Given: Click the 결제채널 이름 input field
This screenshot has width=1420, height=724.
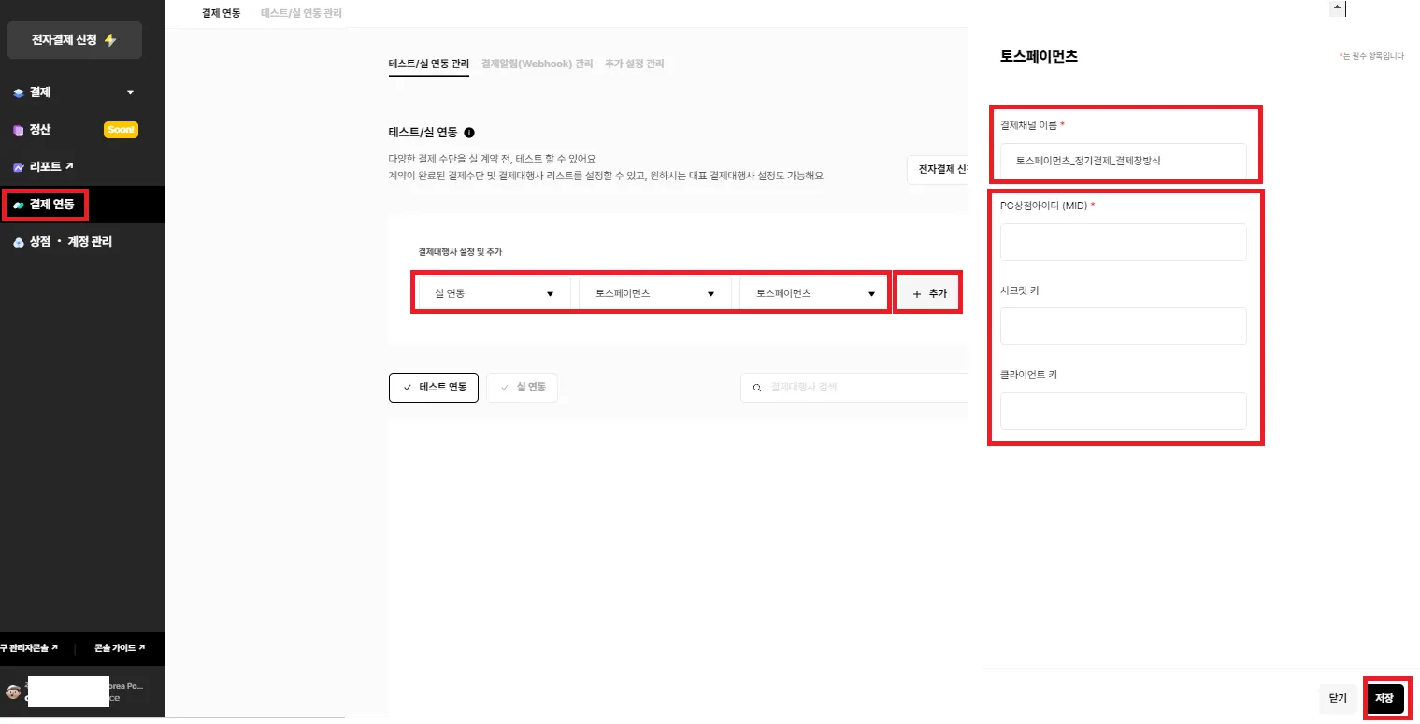Looking at the screenshot, I should pyautogui.click(x=1124, y=161).
